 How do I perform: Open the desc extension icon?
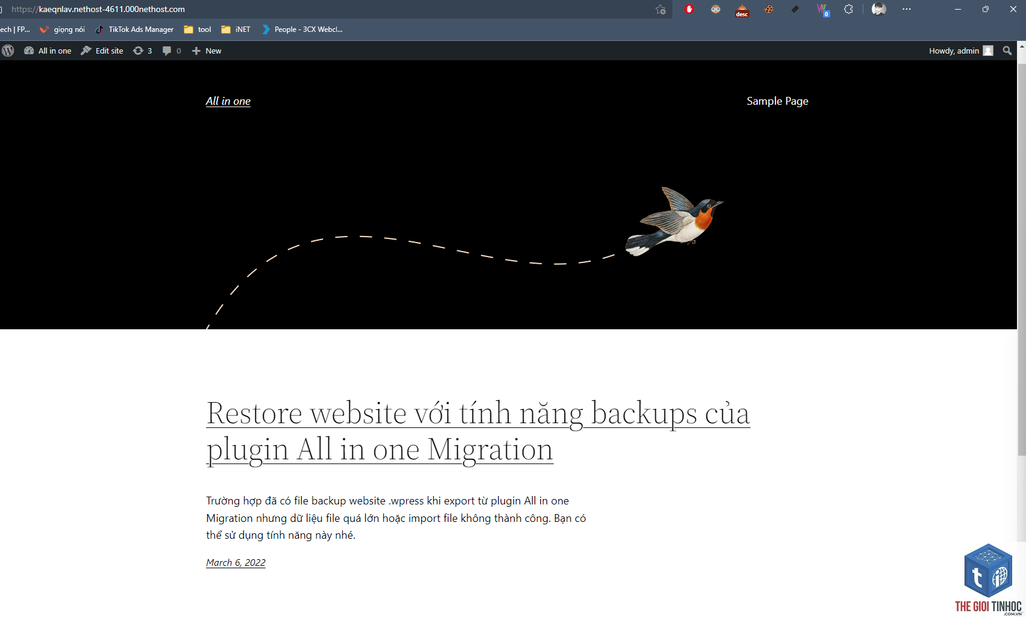pyautogui.click(x=742, y=10)
